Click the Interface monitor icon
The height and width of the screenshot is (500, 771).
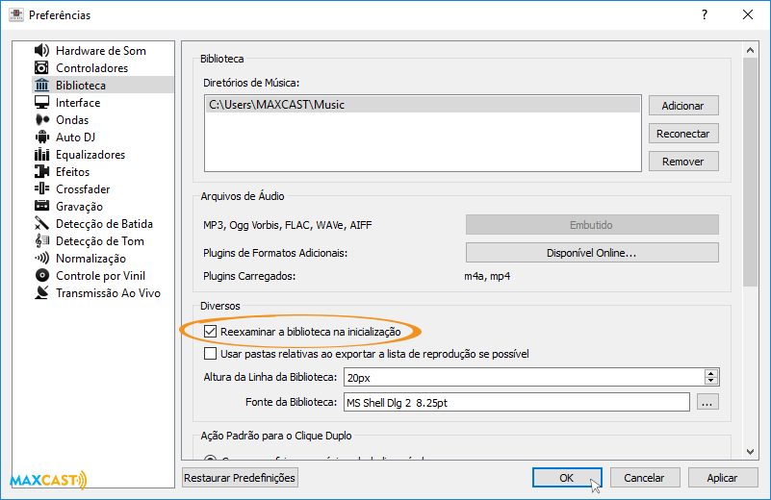click(41, 103)
